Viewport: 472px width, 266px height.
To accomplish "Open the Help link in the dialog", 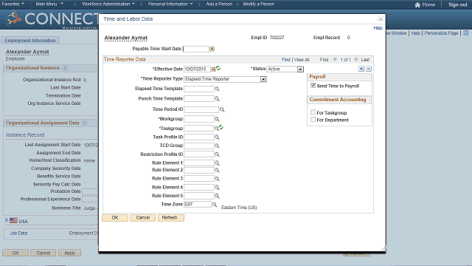I will (x=378, y=28).
